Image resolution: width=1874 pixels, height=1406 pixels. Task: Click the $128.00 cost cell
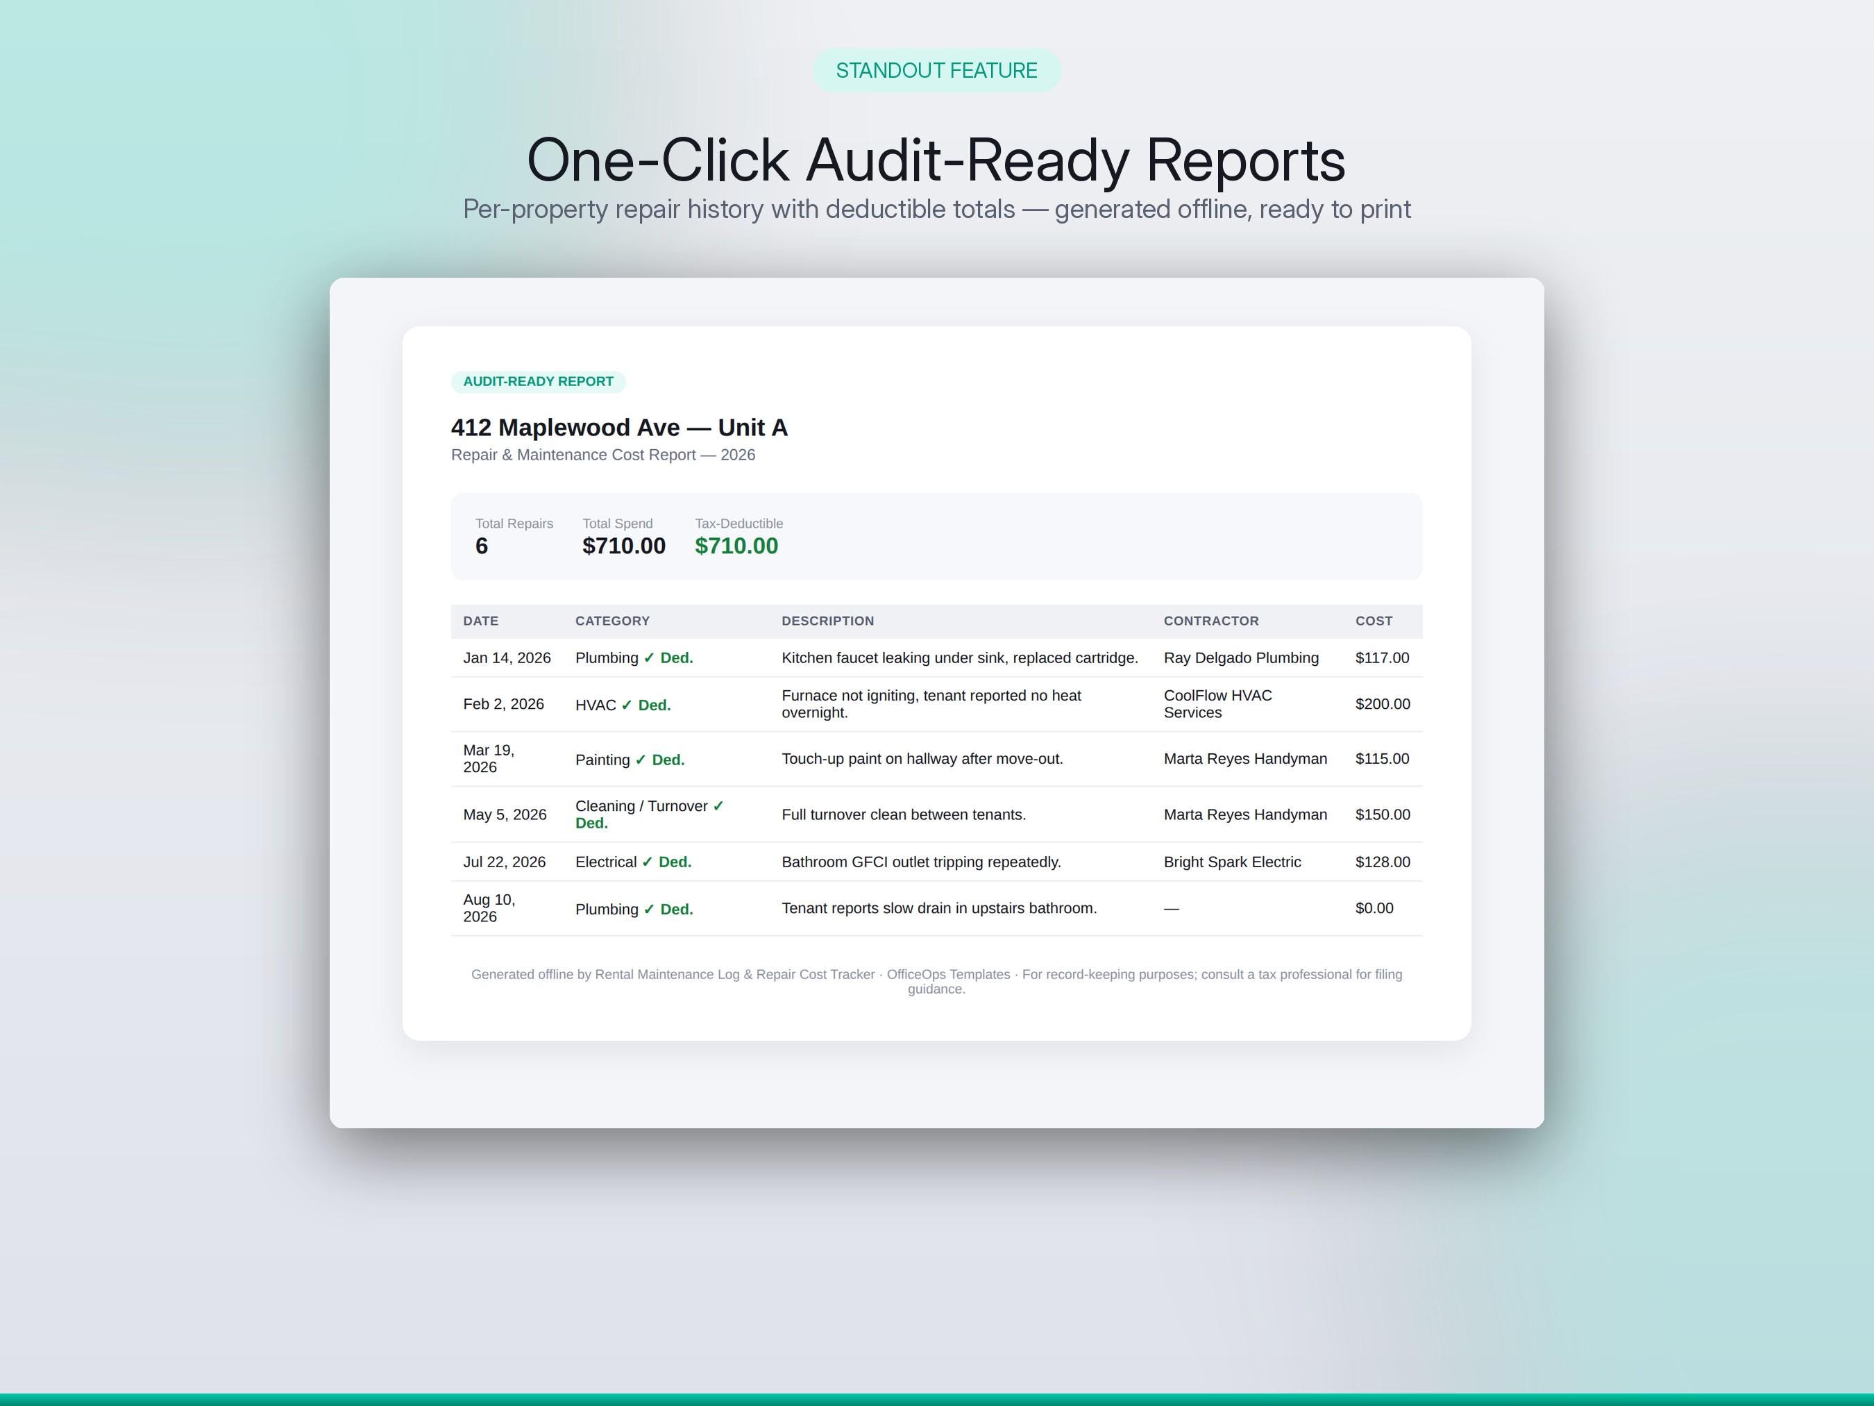1383,862
